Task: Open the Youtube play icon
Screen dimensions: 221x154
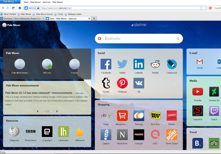Action: 198,92
